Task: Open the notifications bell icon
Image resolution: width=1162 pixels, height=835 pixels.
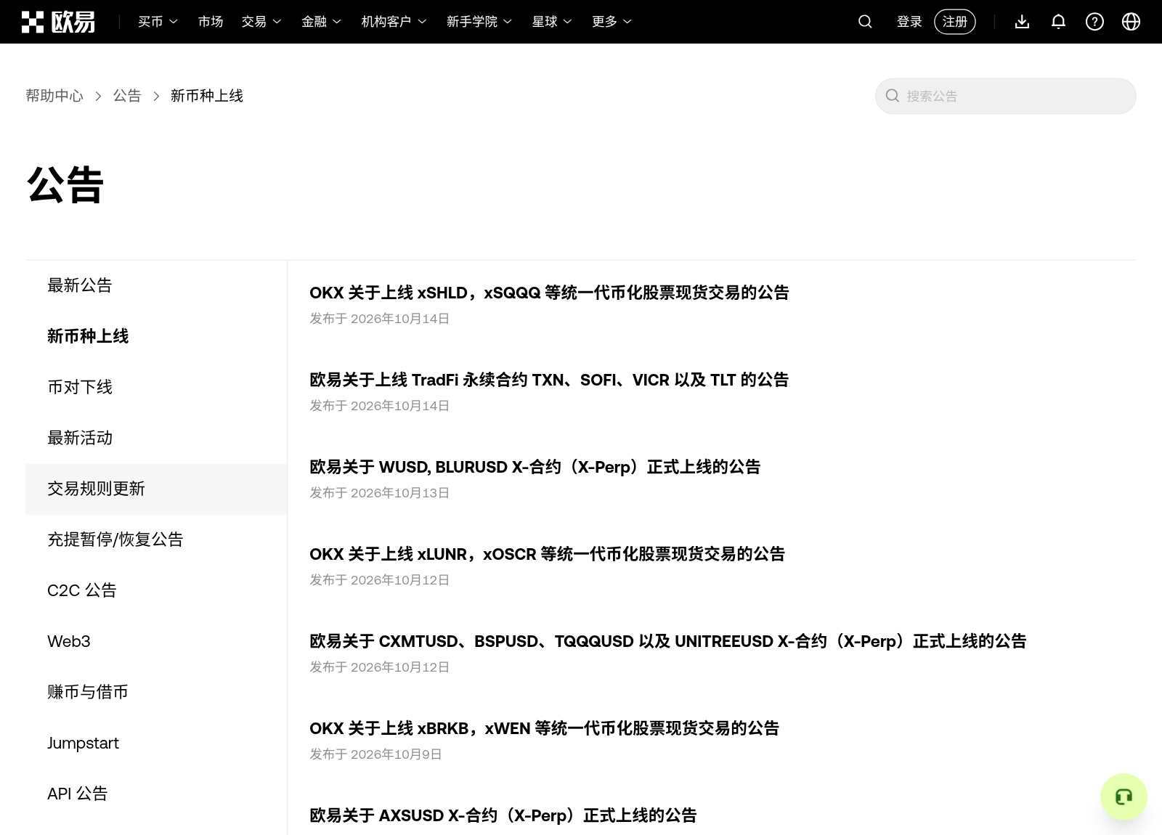Action: click(1058, 22)
